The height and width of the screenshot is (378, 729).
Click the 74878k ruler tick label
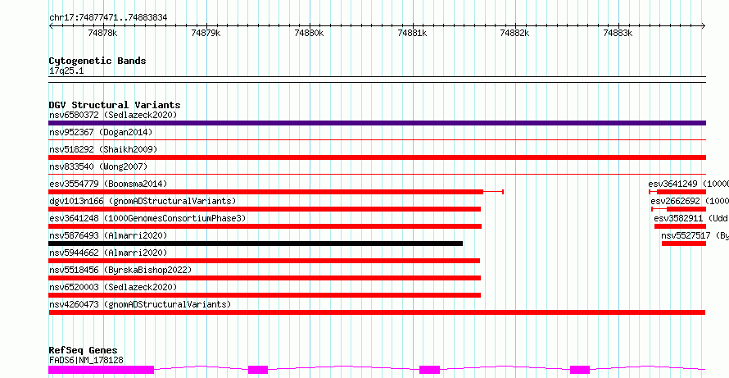[x=102, y=33]
